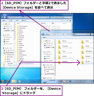
Task: Open help in the PHONE CARD window
Action: (70, 21)
